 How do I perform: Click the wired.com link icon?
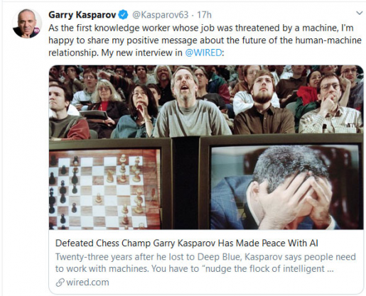[60, 283]
